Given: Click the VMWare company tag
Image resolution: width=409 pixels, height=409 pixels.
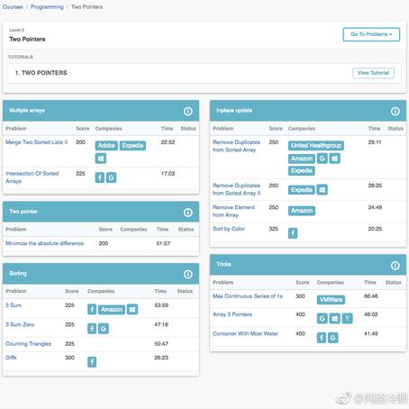Looking at the screenshot, I should tap(331, 300).
